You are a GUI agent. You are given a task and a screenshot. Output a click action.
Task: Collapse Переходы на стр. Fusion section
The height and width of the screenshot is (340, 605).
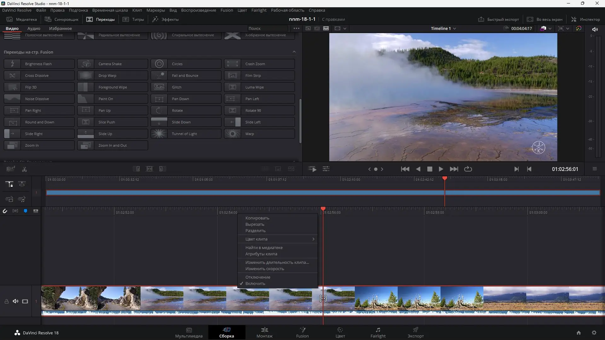(294, 52)
